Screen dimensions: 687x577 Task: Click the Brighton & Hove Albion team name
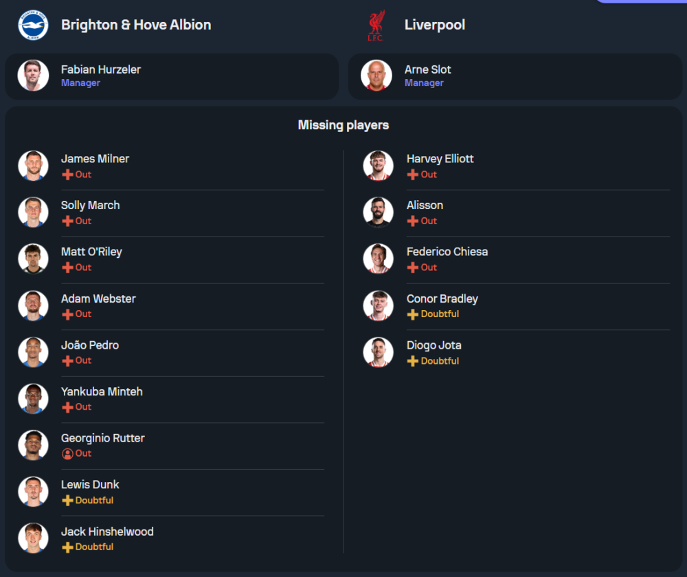point(136,25)
